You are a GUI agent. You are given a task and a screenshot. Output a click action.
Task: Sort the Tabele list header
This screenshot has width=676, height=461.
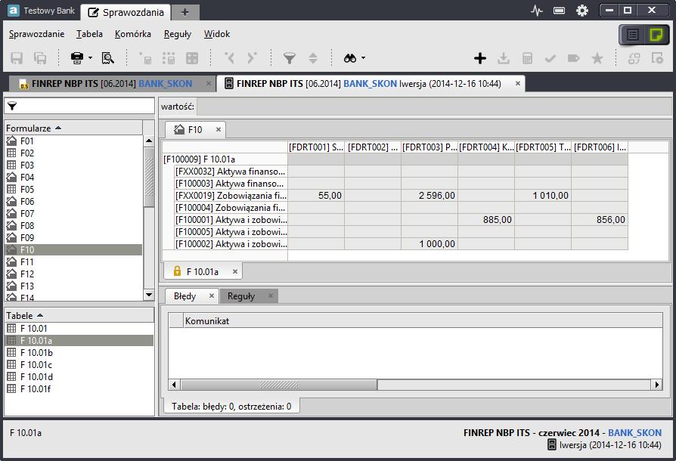[79, 315]
